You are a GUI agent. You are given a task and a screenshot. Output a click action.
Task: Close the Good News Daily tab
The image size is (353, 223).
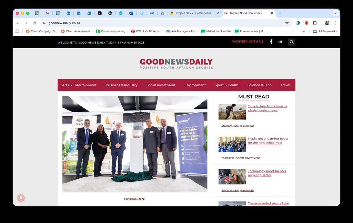tap(272, 13)
